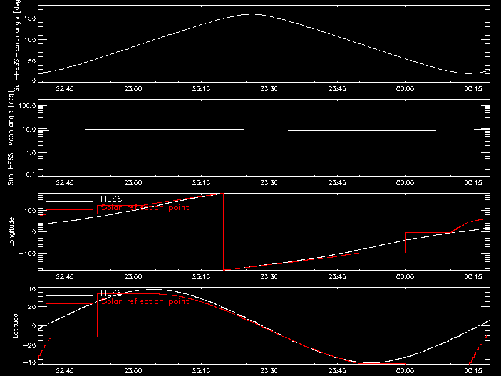Click the 'Longitude' y-axis label
This screenshot has height=376, width=501.
11,232
